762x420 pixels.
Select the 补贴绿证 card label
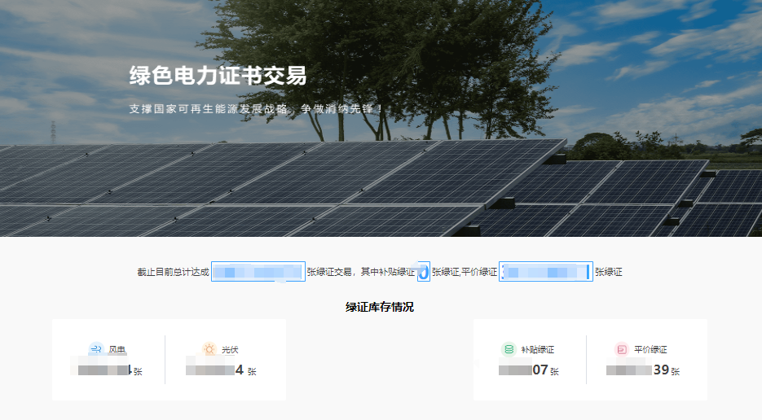pyautogui.click(x=538, y=350)
